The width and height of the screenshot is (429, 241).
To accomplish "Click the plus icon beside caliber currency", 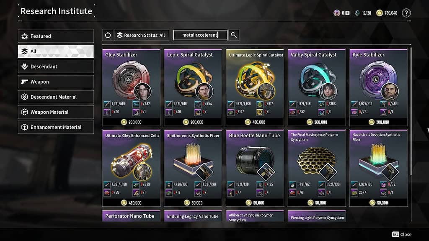I will [347, 13].
